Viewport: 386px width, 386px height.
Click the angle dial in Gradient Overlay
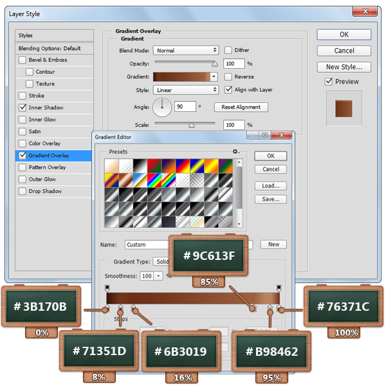pyautogui.click(x=163, y=107)
